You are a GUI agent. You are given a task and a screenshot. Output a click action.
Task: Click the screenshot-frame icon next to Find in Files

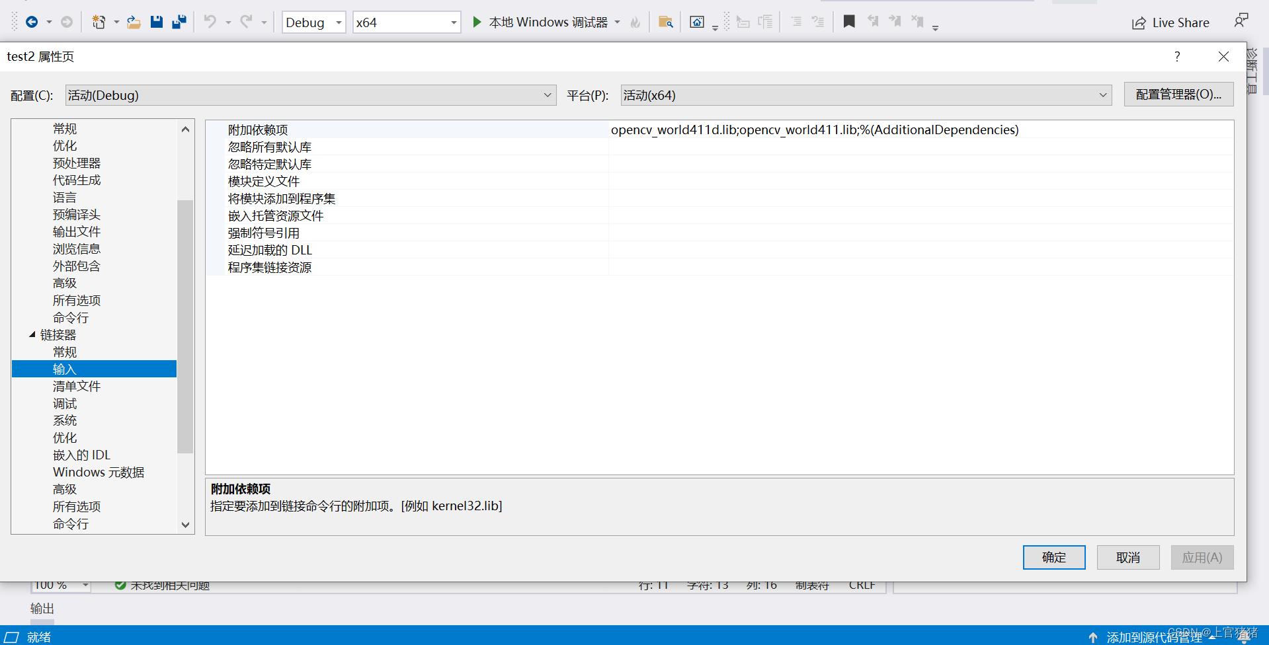tap(697, 22)
